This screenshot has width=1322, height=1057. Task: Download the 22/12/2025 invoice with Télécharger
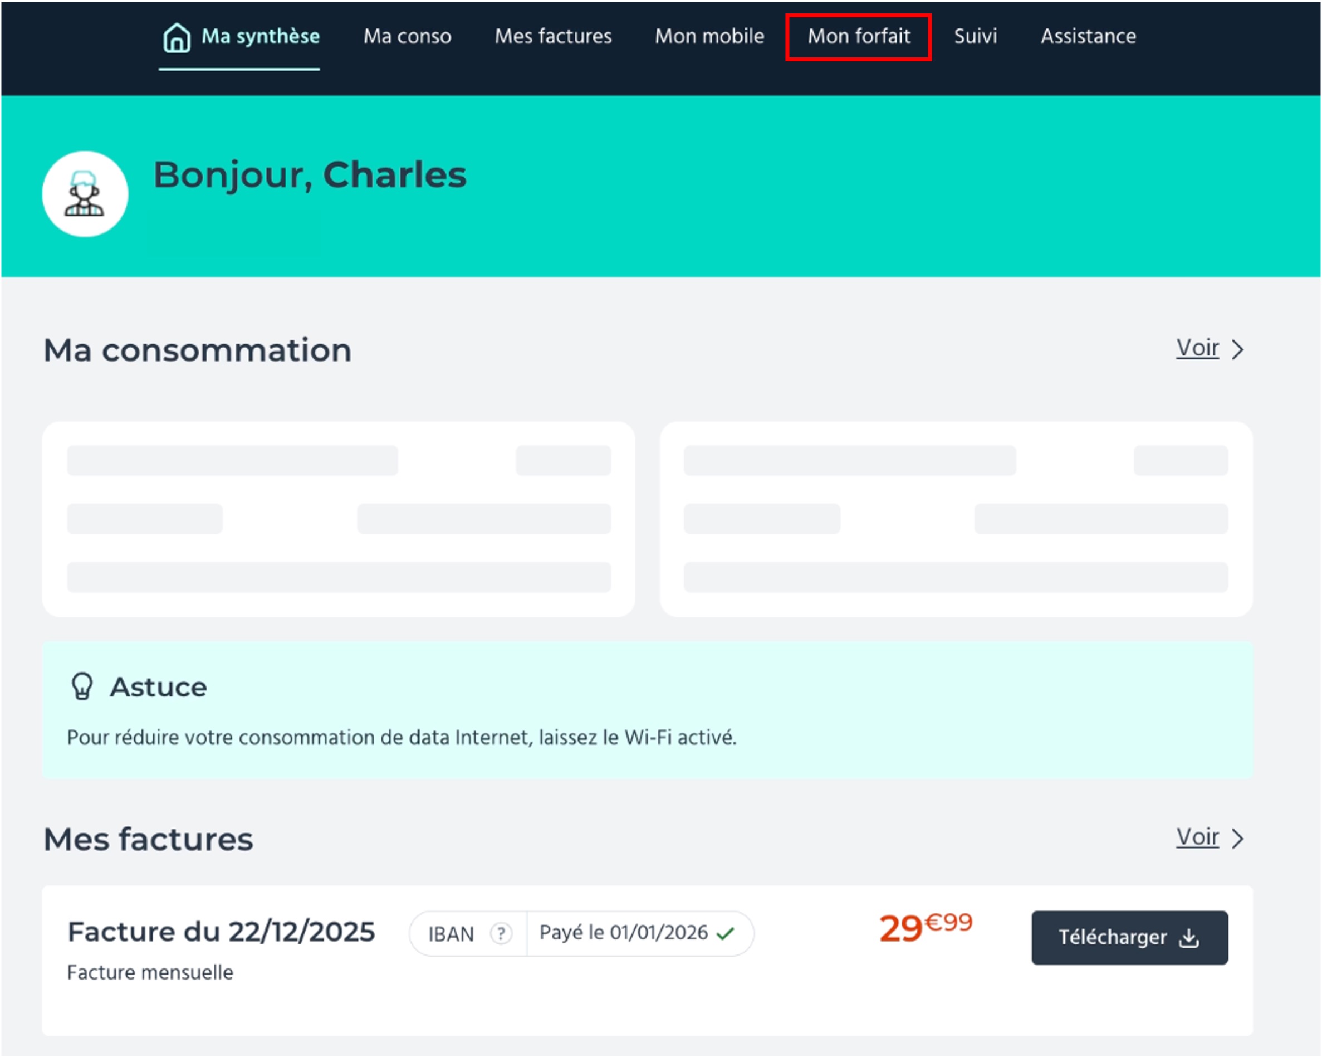[x=1129, y=937]
